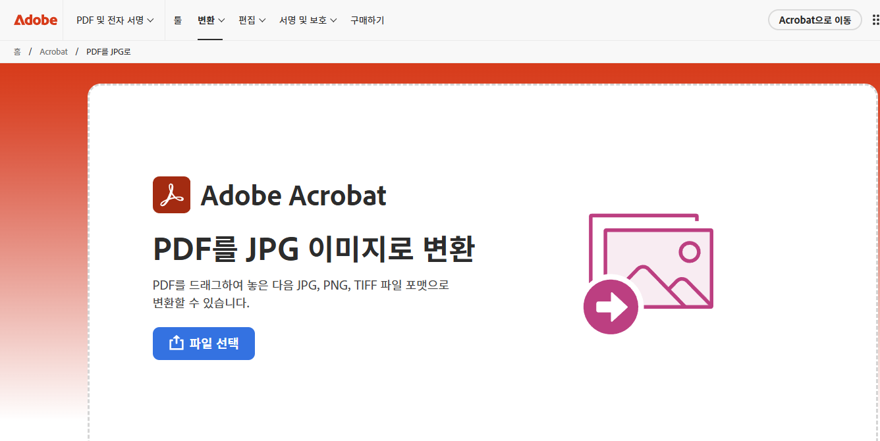
Task: Go to Acrobat breadcrumb link
Action: (x=53, y=51)
